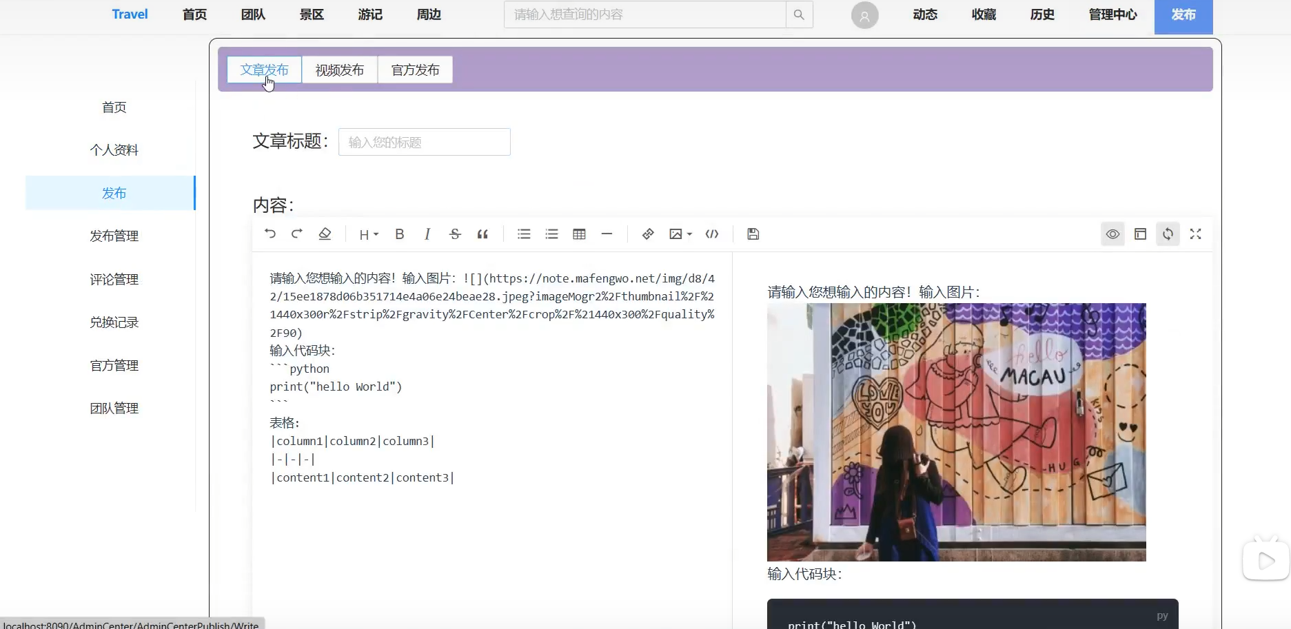Image resolution: width=1291 pixels, height=629 pixels.
Task: Click the markdown text editing area
Action: [492, 441]
